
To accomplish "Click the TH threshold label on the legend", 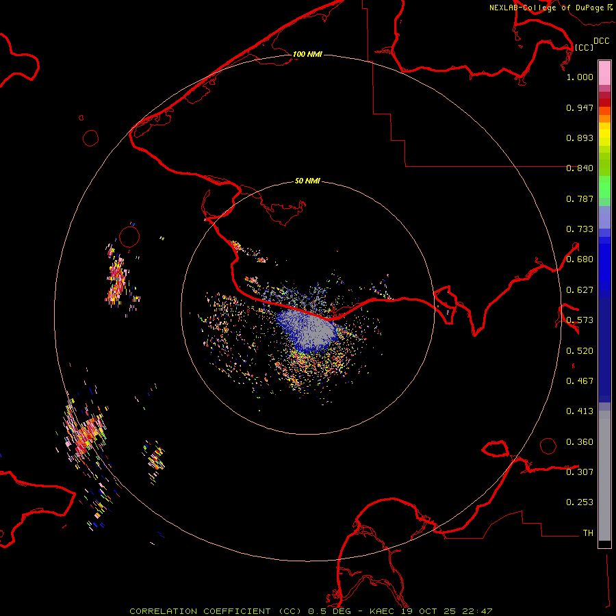I will click(x=587, y=532).
